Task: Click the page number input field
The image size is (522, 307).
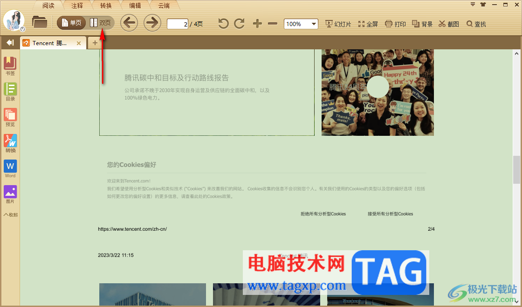Action: [178, 24]
